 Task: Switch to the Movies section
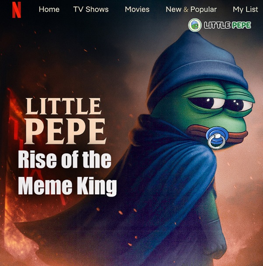tap(137, 9)
